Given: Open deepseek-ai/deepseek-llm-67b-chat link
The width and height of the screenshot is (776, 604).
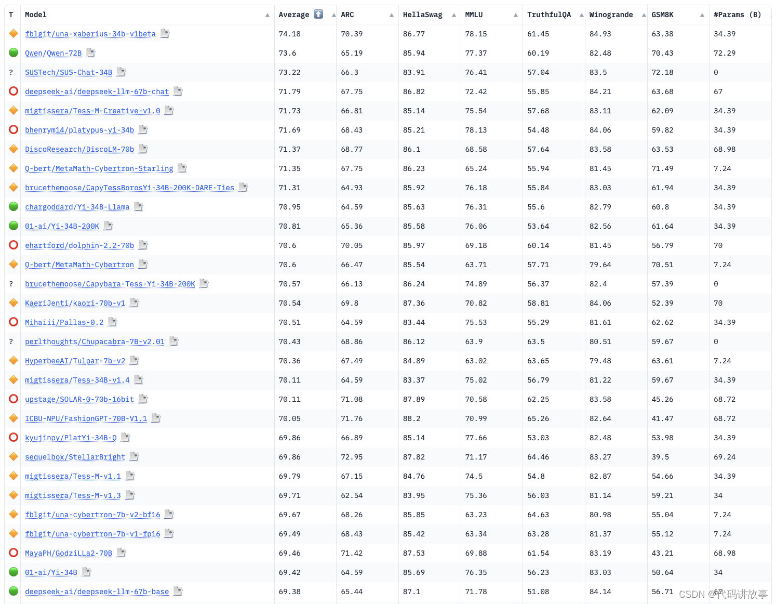Looking at the screenshot, I should (x=97, y=91).
